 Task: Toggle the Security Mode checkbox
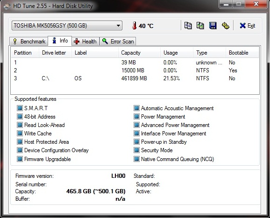pos(136,150)
